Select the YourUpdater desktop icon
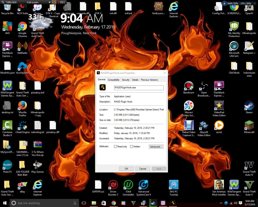The height and width of the screenshot is (207, 258). click(22, 68)
